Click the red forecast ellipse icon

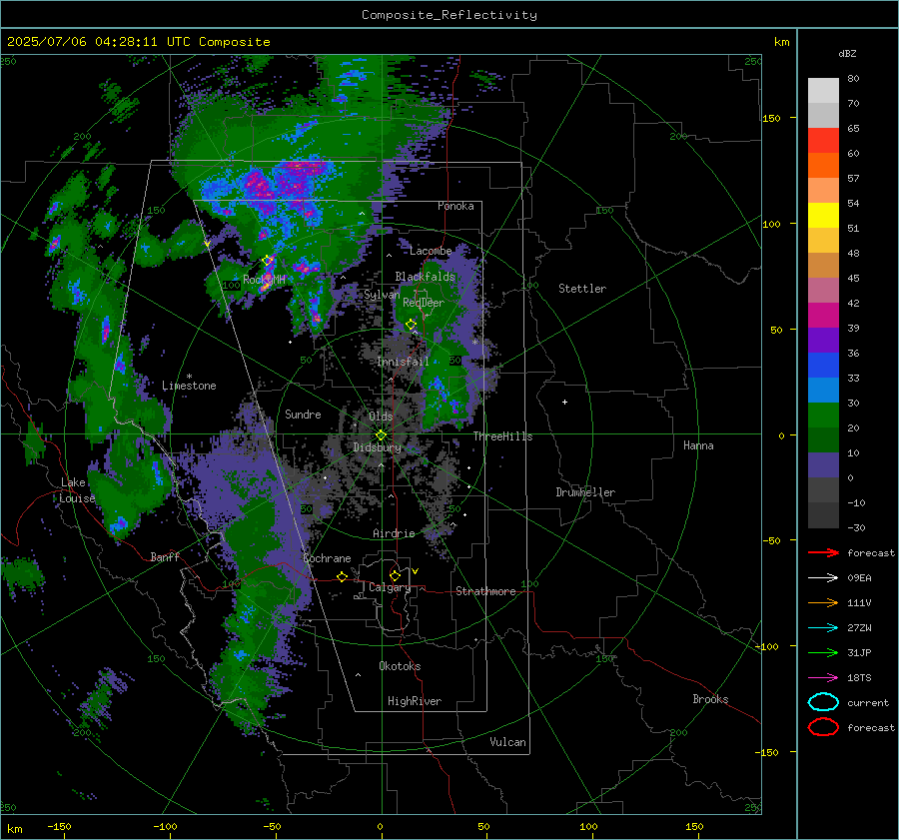[x=823, y=727]
